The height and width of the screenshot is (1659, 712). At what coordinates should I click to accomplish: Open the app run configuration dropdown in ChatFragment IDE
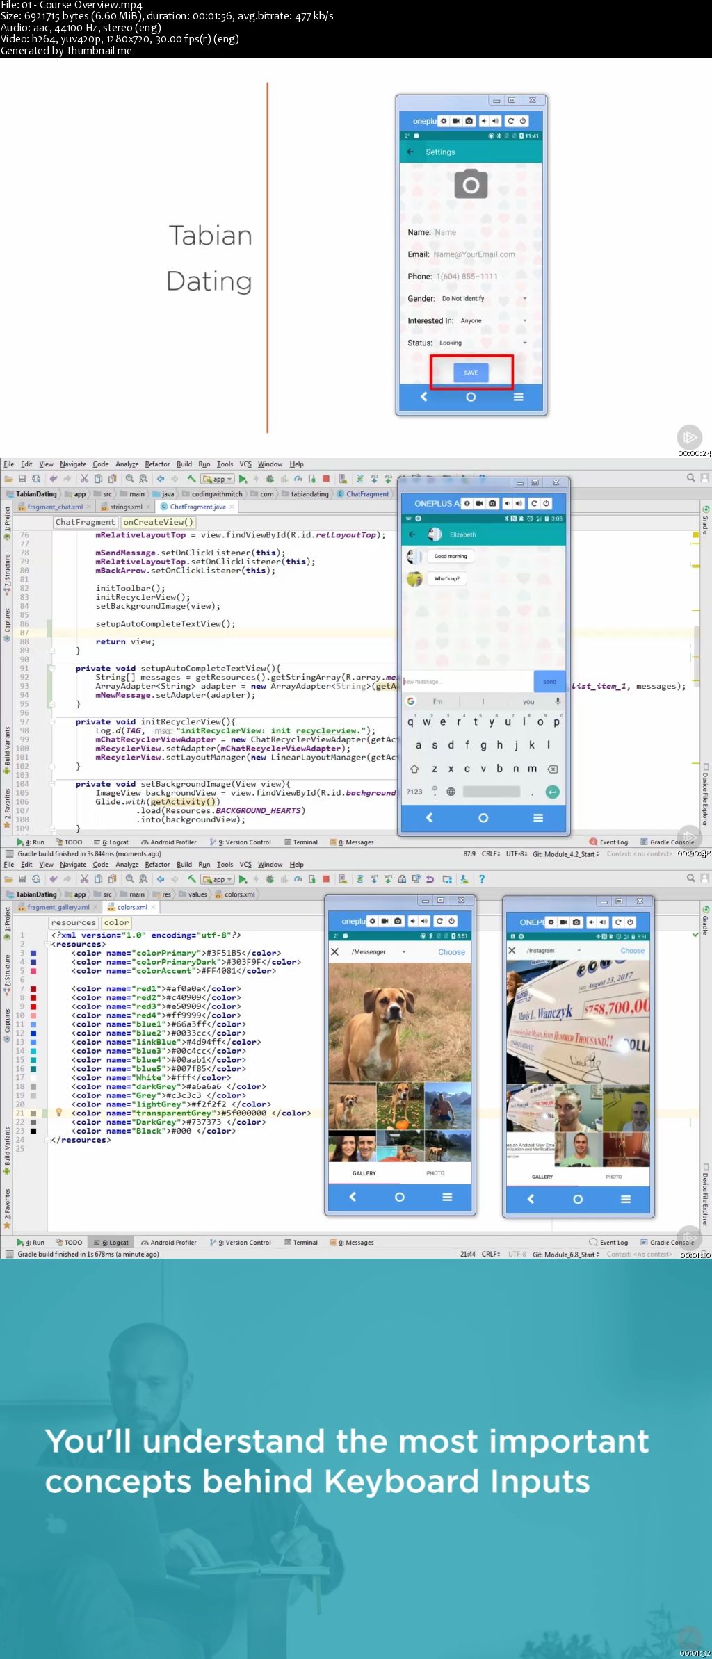[217, 479]
